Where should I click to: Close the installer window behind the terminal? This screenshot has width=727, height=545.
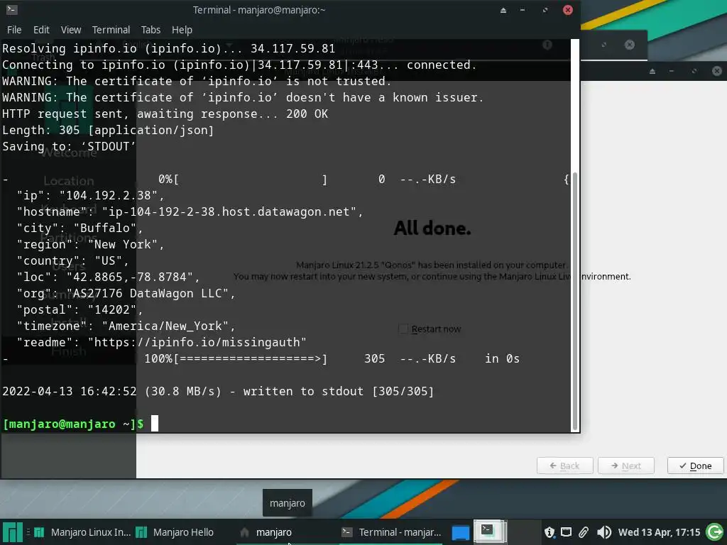tap(716, 71)
